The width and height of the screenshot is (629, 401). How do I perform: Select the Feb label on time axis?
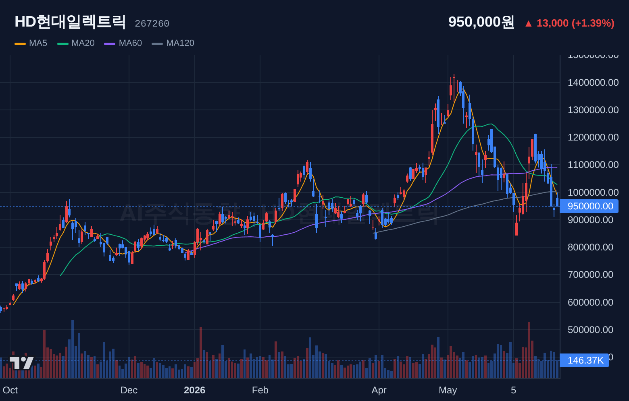[x=260, y=390]
